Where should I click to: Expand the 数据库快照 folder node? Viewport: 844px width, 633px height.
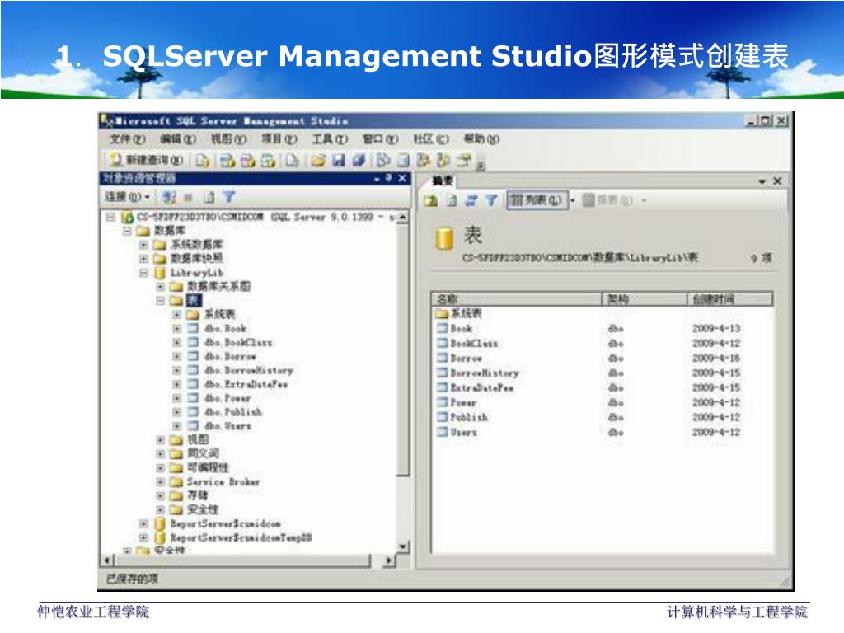[143, 259]
